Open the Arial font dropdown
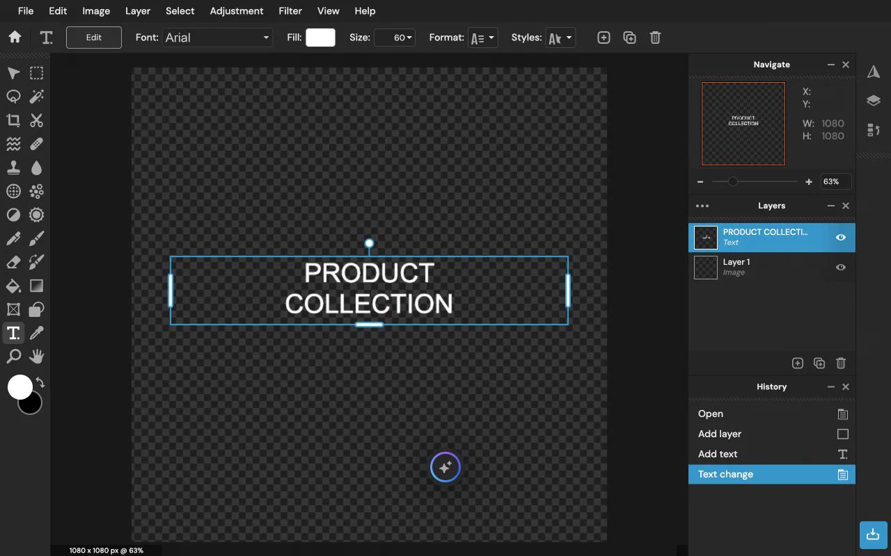Screen dimensions: 891x556 tap(217, 38)
